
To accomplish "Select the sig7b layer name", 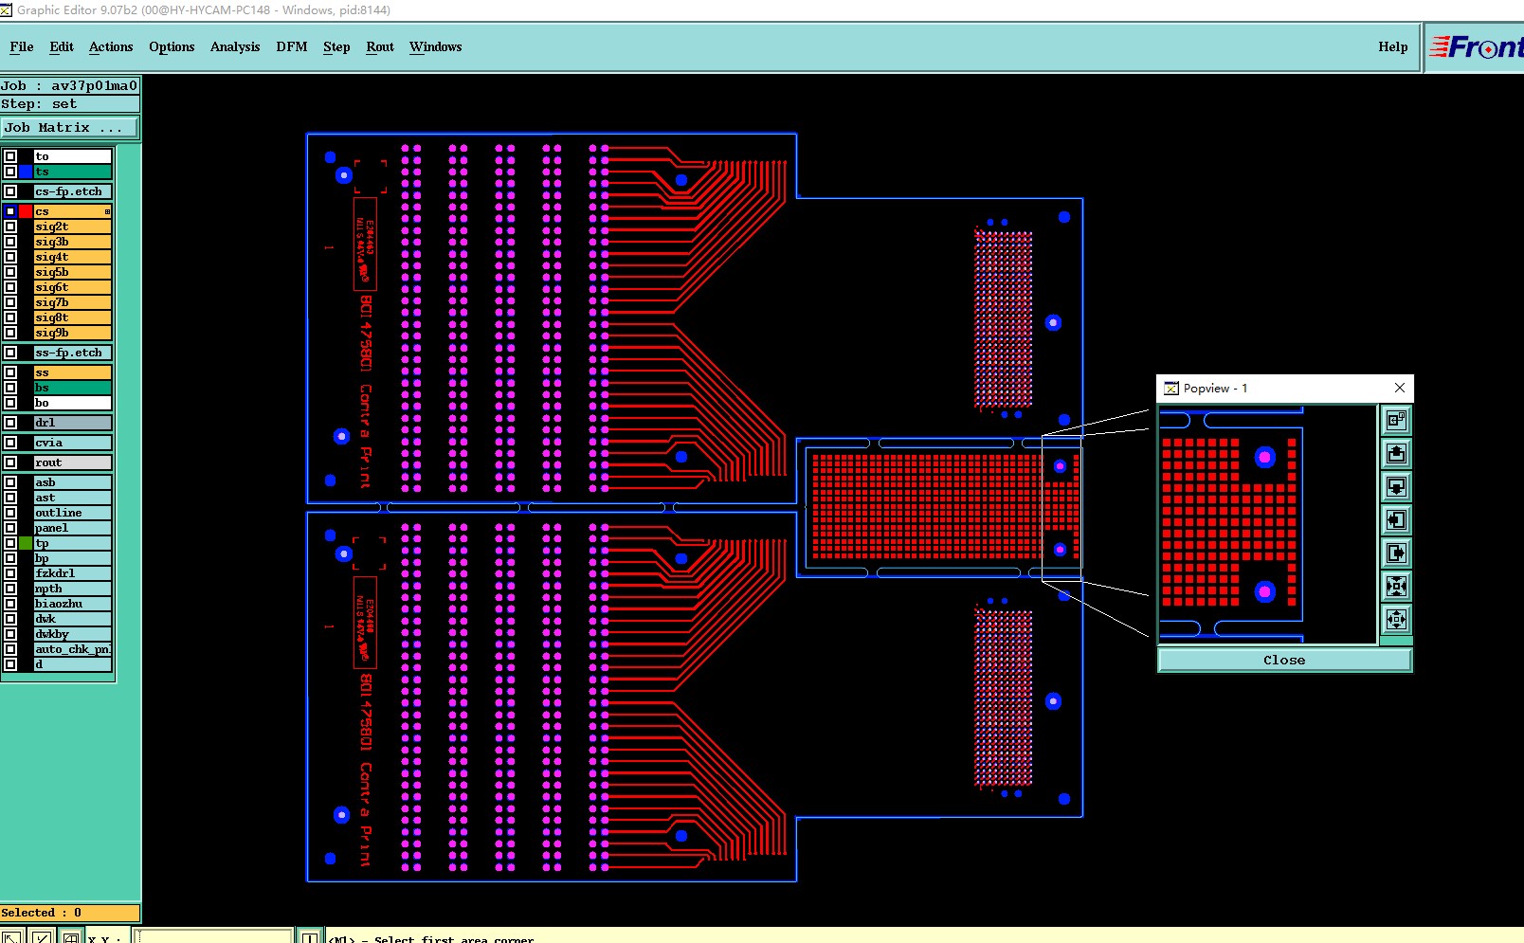I will pos(73,302).
